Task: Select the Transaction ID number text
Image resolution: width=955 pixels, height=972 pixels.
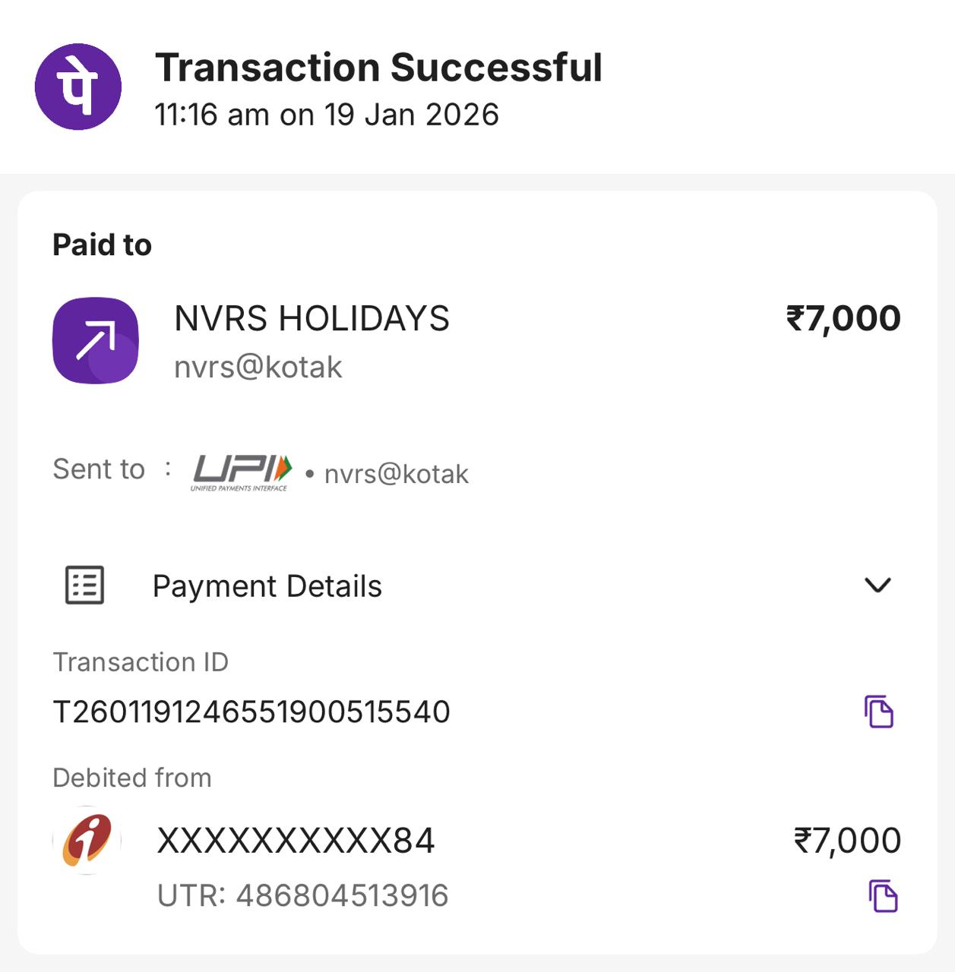Action: tap(251, 712)
